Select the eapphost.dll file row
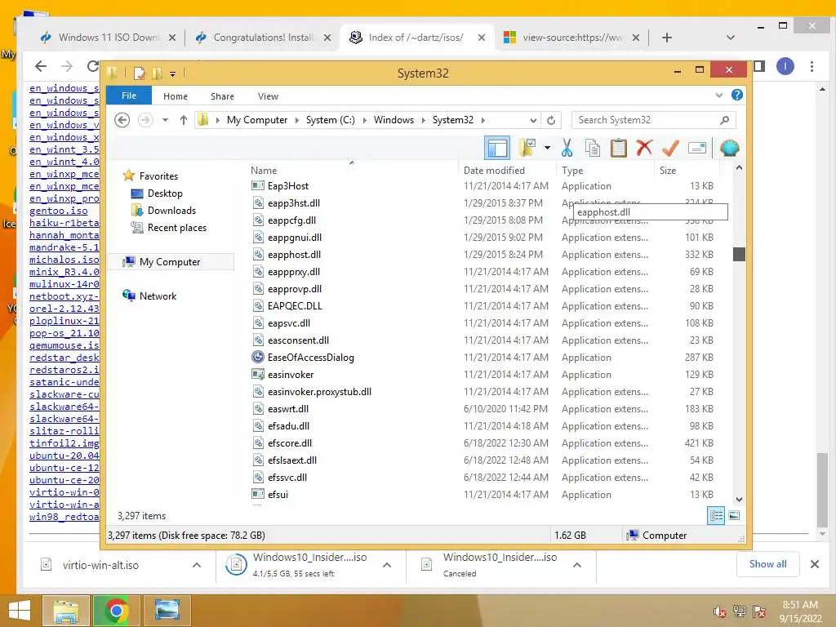Screen dimensions: 836x627 (482, 255)
